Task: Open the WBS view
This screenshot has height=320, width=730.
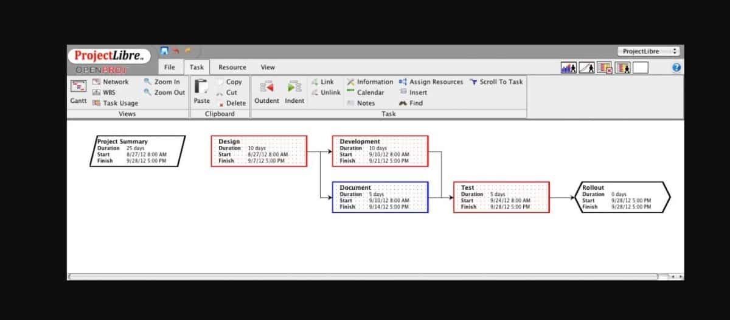Action: [x=103, y=92]
